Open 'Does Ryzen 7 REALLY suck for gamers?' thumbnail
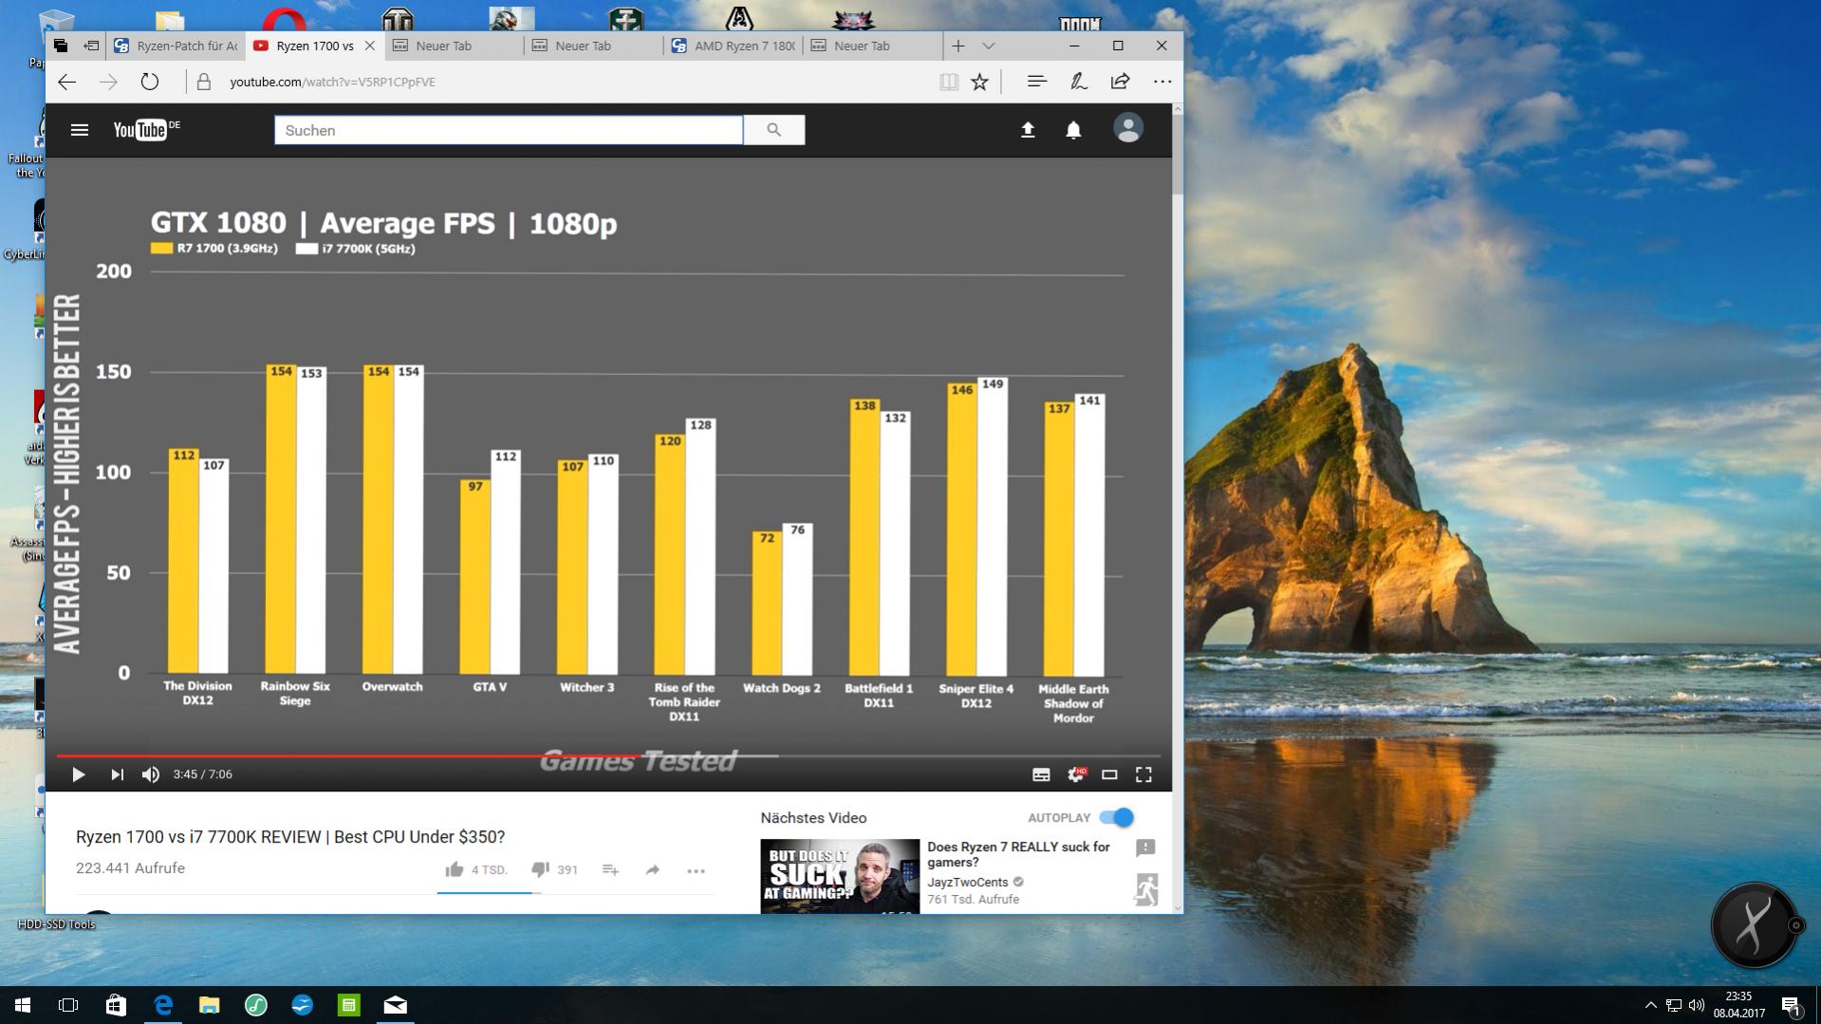Screen dimensions: 1821x1024 coord(840,876)
